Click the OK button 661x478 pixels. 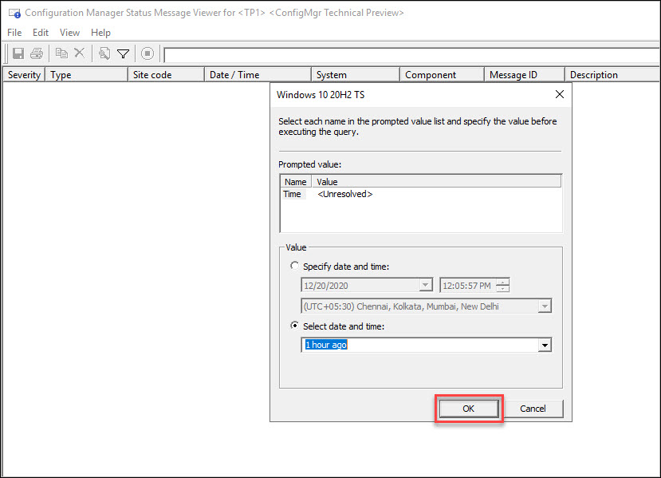coord(468,409)
